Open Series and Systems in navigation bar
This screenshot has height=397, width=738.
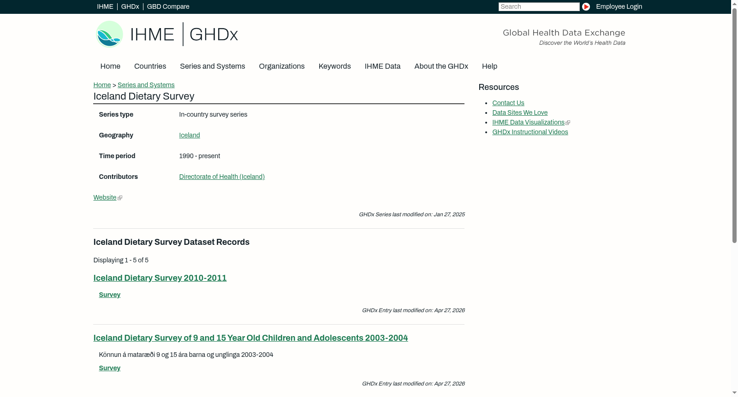point(213,66)
